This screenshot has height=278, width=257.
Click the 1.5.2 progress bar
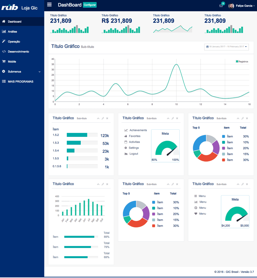click(82, 135)
